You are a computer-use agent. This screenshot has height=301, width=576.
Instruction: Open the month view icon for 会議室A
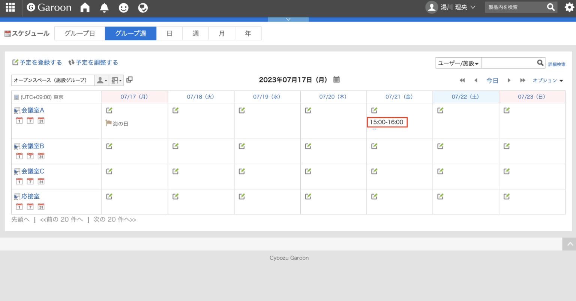[41, 120]
